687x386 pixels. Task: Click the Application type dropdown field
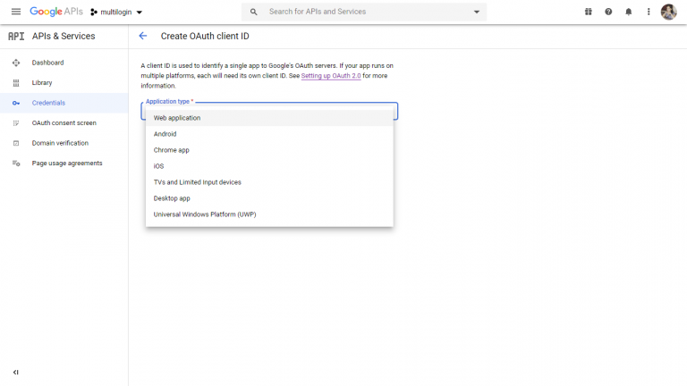coord(269,111)
